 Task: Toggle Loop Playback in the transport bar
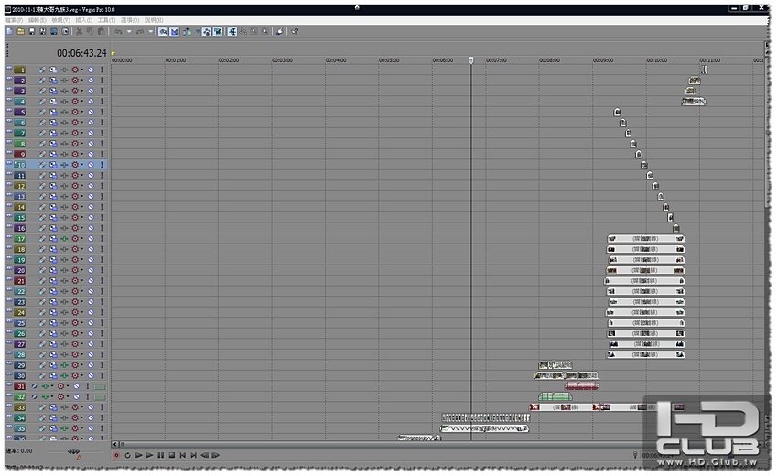coord(127,455)
